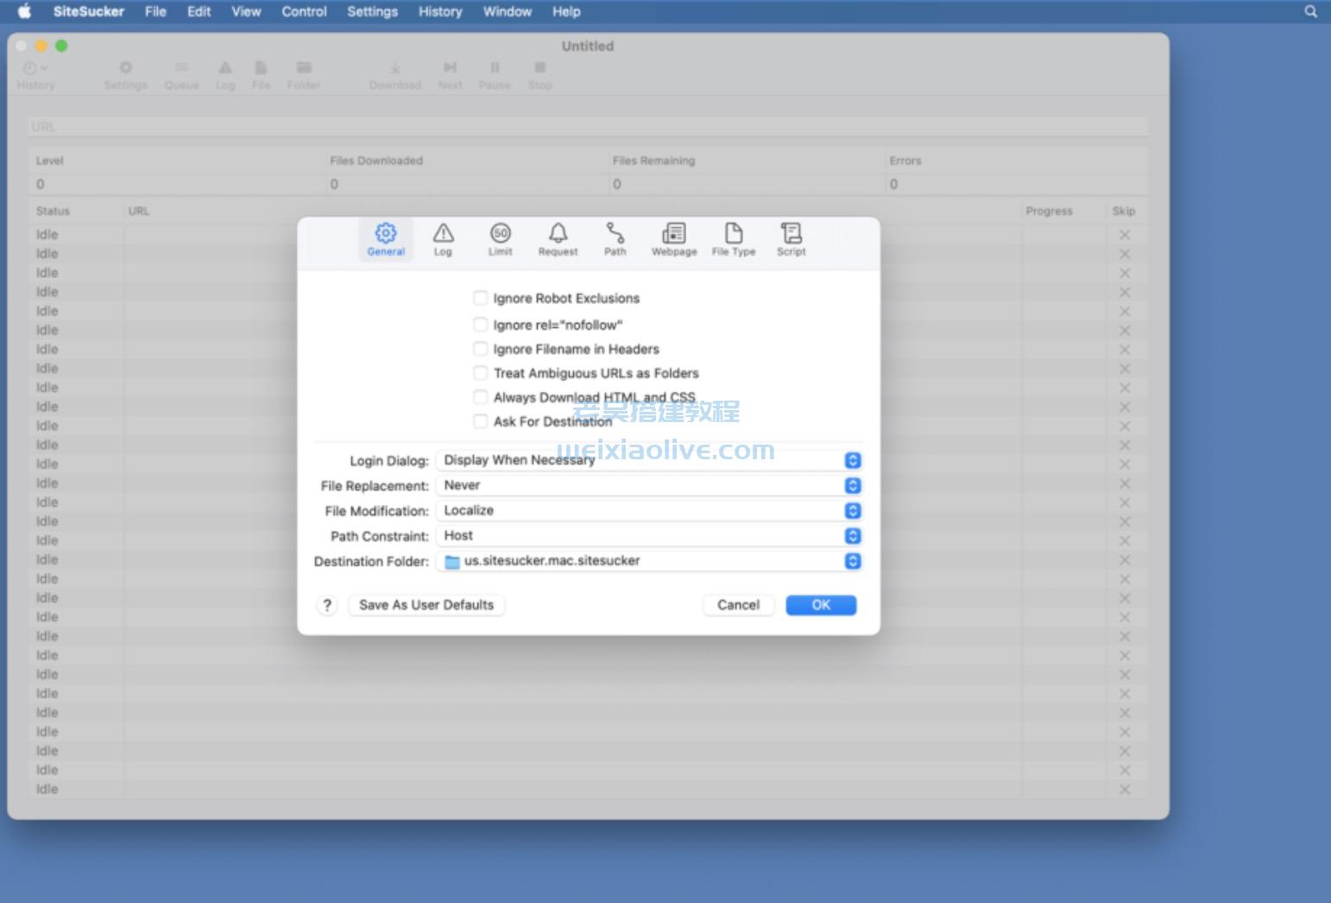The image size is (1331, 903).
Task: Enable Ignore Robot Exclusions
Action: click(481, 298)
